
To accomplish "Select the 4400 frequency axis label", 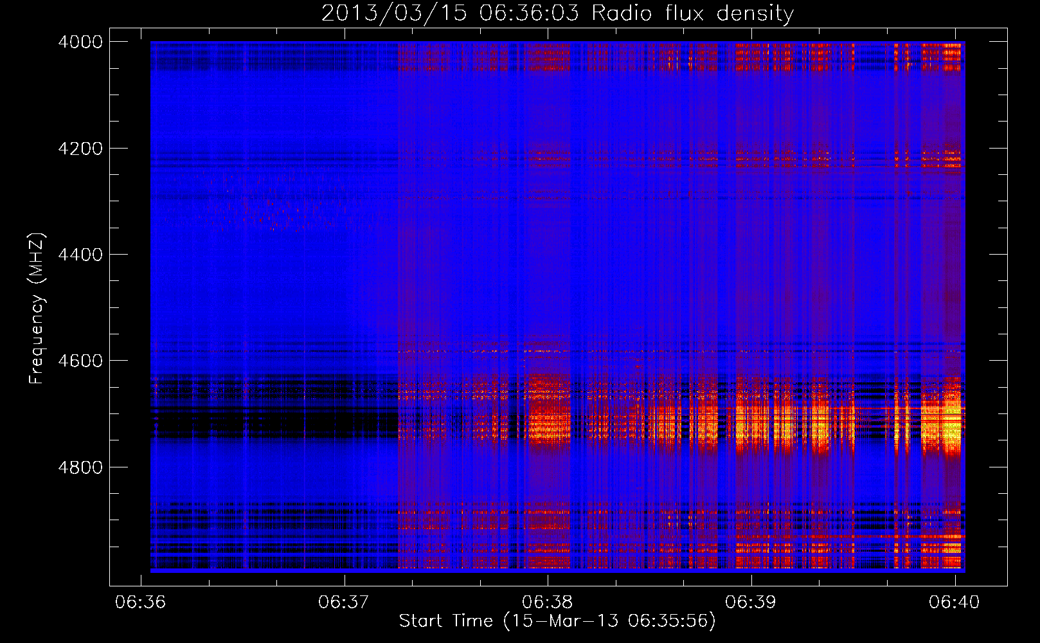I will [80, 255].
